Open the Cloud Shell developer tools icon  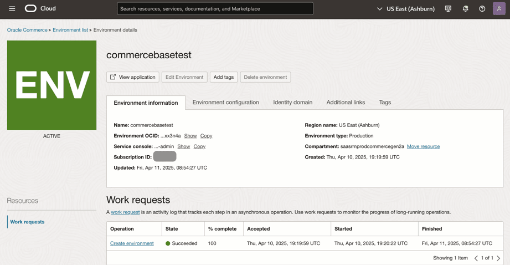point(448,9)
